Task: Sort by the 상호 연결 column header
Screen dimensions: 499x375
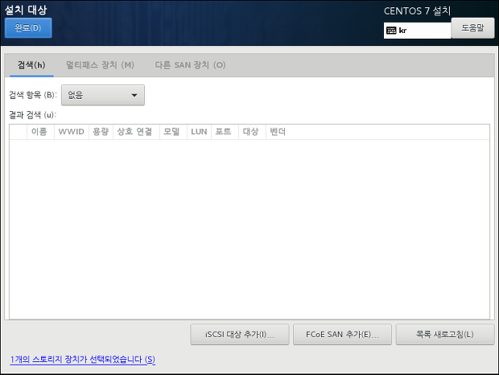Action: [134, 132]
